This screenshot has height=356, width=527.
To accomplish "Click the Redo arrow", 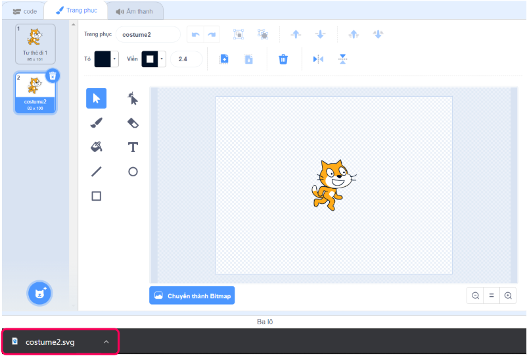I will [x=212, y=34].
